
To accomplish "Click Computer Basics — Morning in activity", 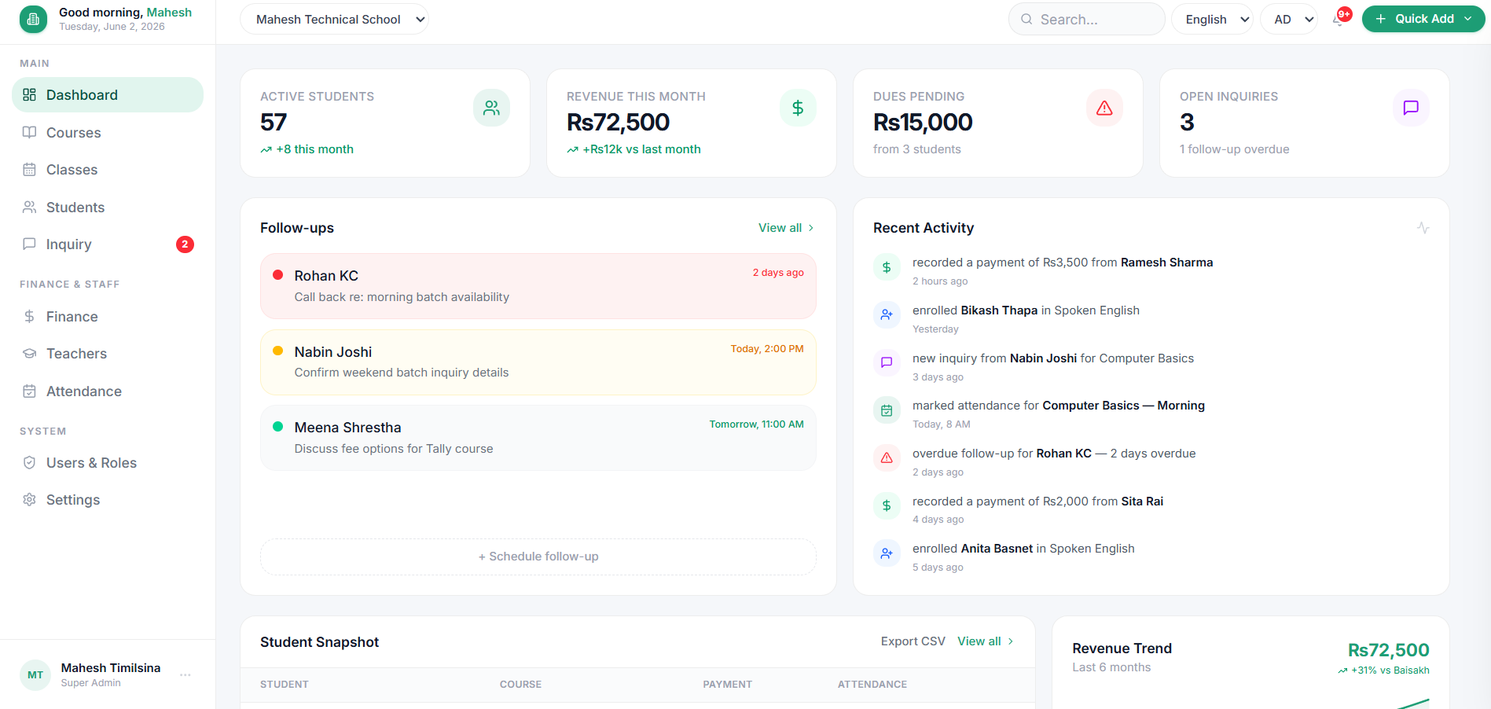I will [x=1123, y=406].
